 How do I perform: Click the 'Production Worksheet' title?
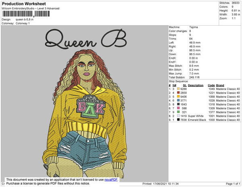click(x=24, y=4)
